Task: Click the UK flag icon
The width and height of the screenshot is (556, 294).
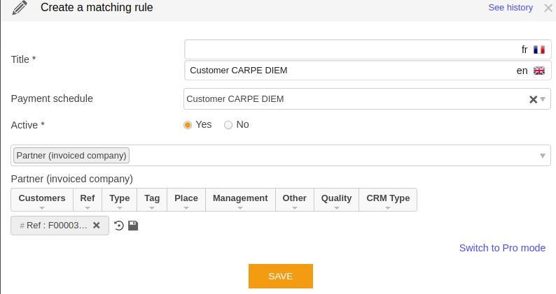Action: (x=538, y=71)
